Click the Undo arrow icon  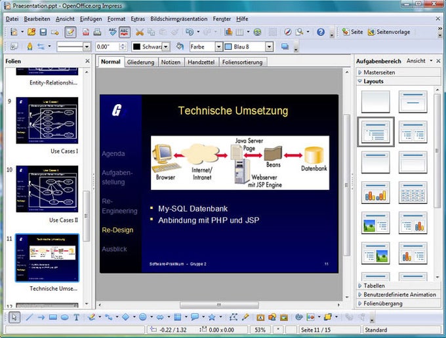point(190,32)
